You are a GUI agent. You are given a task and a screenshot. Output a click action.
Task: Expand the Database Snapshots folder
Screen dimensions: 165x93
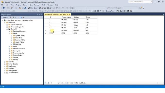point(7,27)
